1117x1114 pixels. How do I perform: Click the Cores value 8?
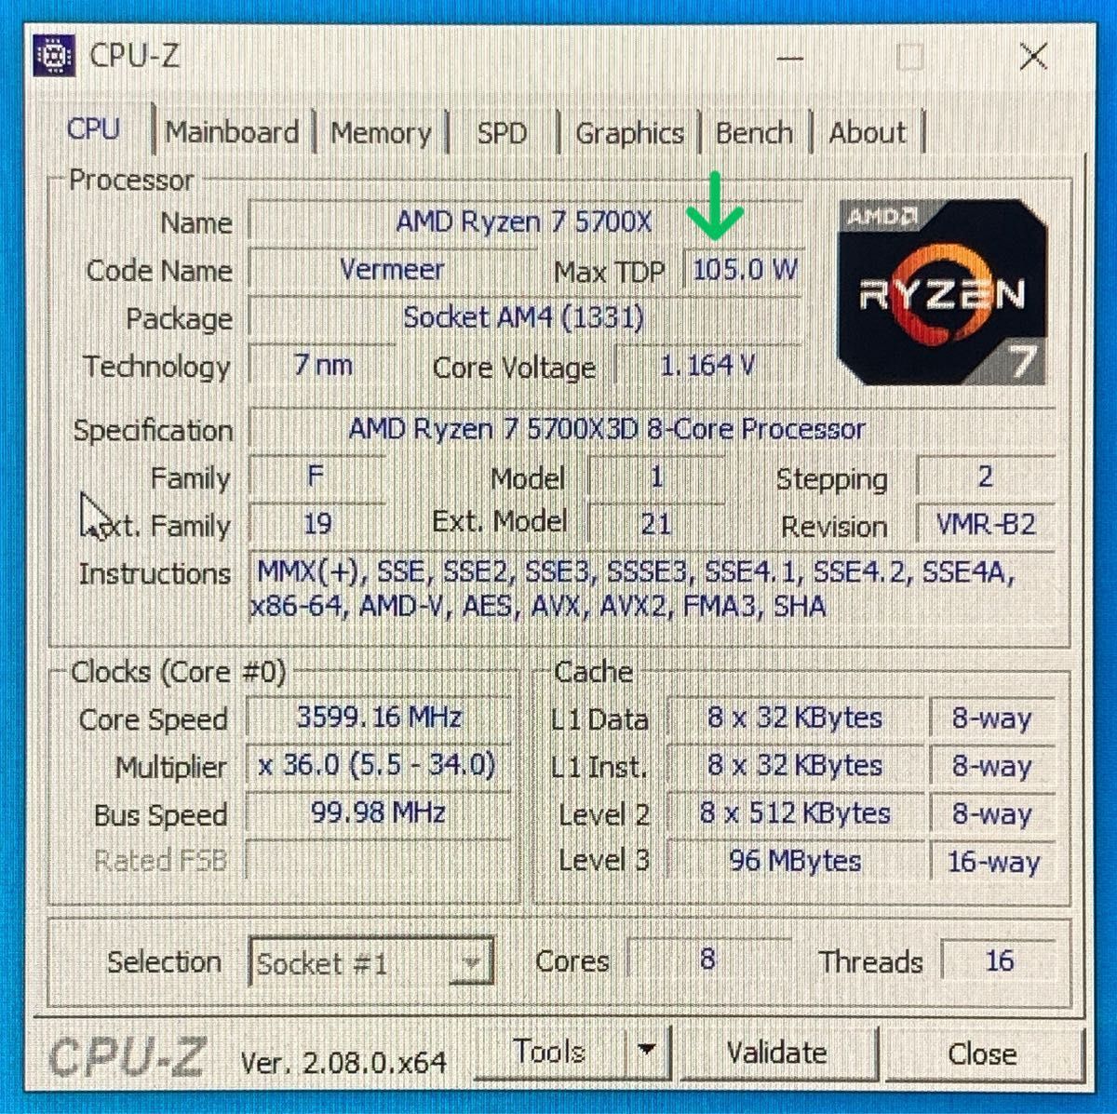coord(708,960)
